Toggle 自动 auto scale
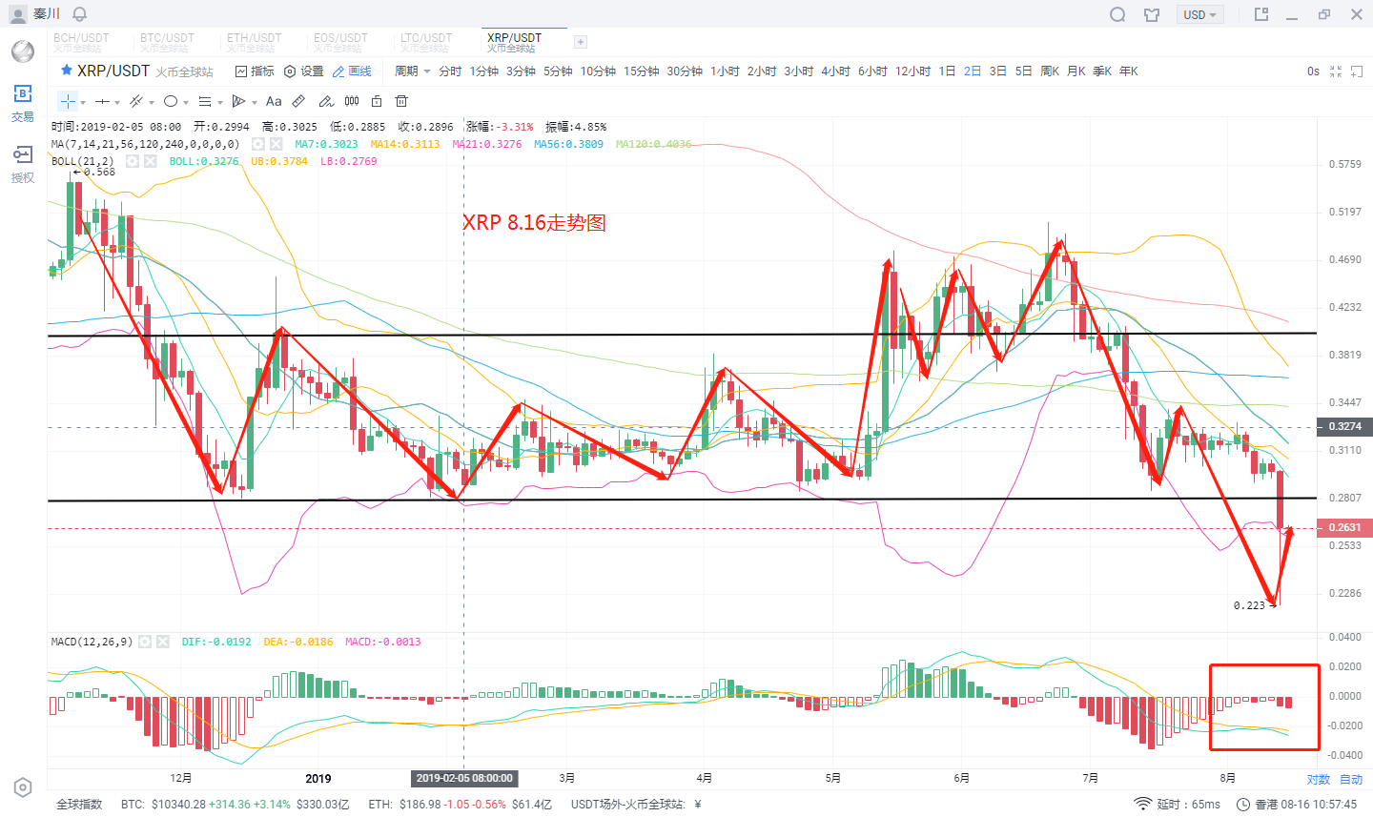Viewport: 1373px width, 817px height. [1351, 779]
